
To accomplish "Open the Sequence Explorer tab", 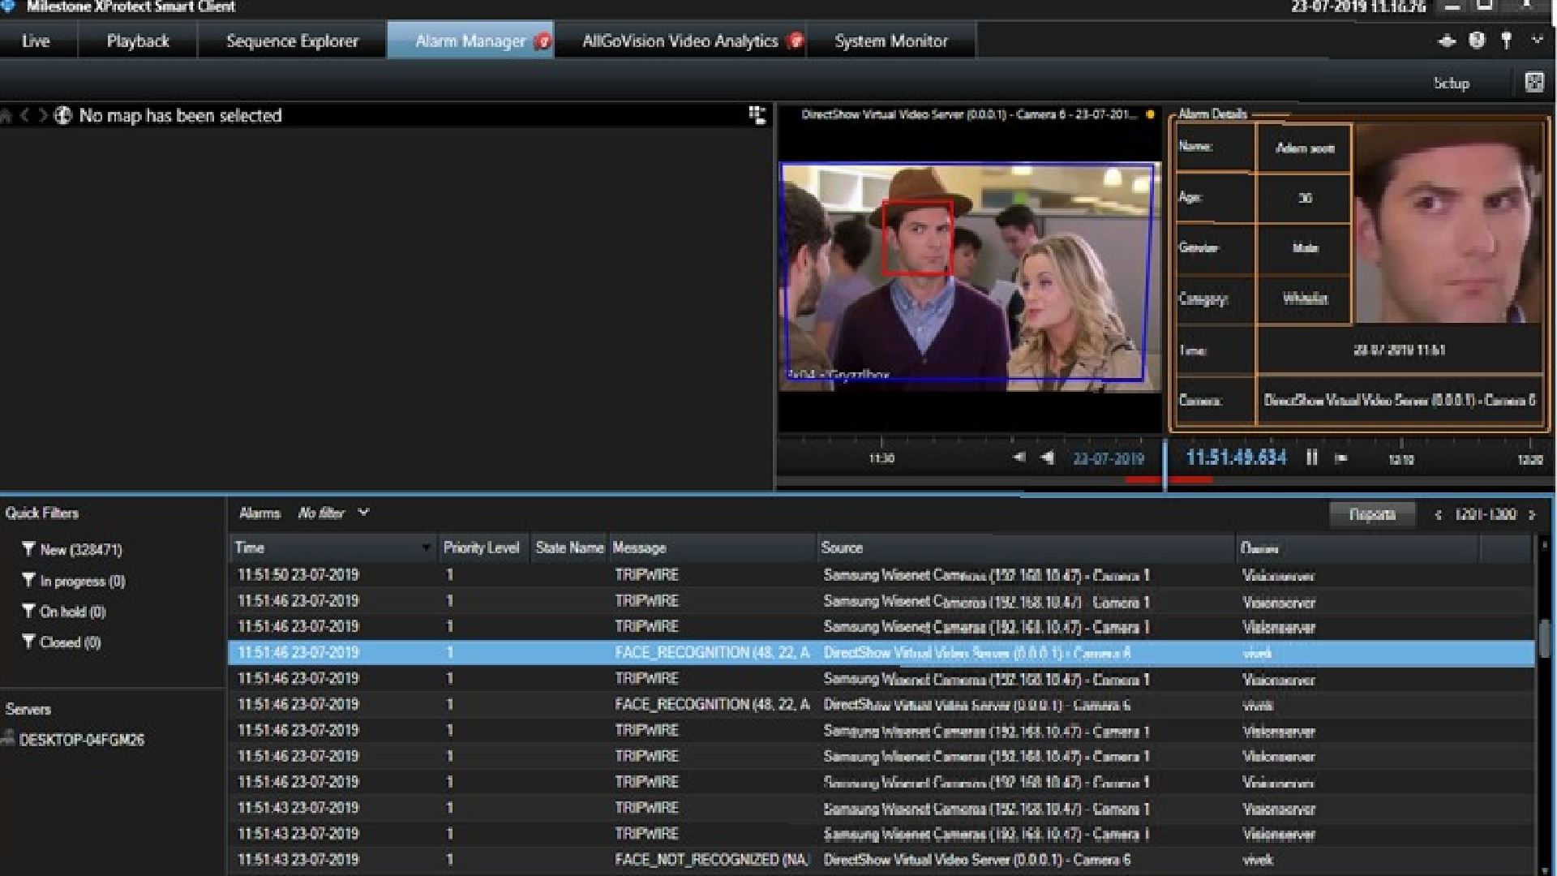I will [292, 41].
